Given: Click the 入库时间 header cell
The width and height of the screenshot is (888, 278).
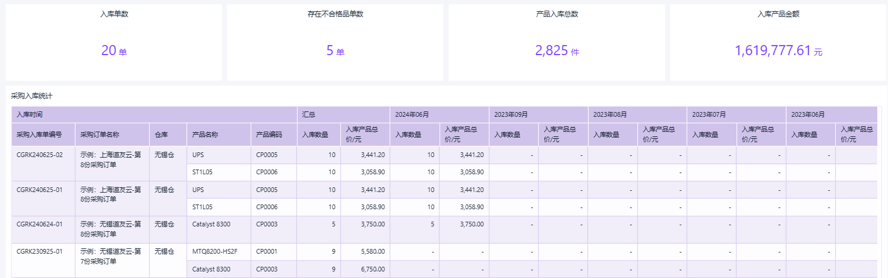Looking at the screenshot, I should [154, 114].
